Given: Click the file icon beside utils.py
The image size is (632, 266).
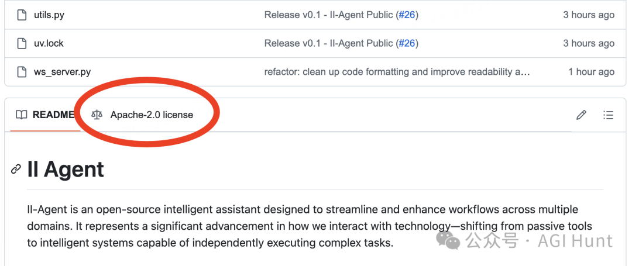Looking at the screenshot, I should 22,15.
